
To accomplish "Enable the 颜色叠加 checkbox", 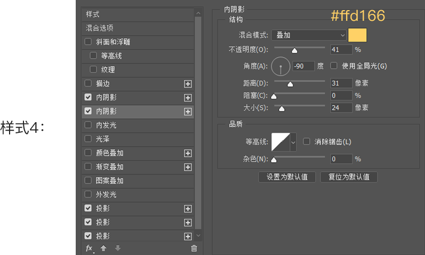I will coord(88,153).
